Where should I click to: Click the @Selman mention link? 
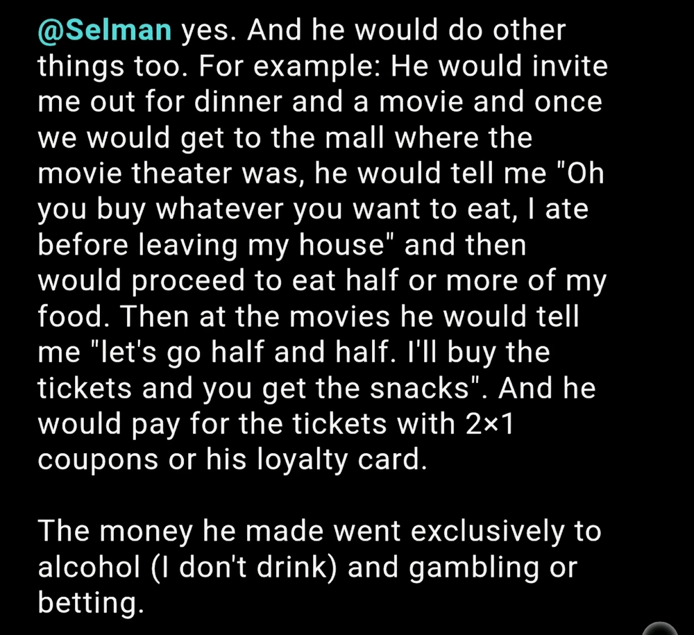pyautogui.click(x=104, y=31)
